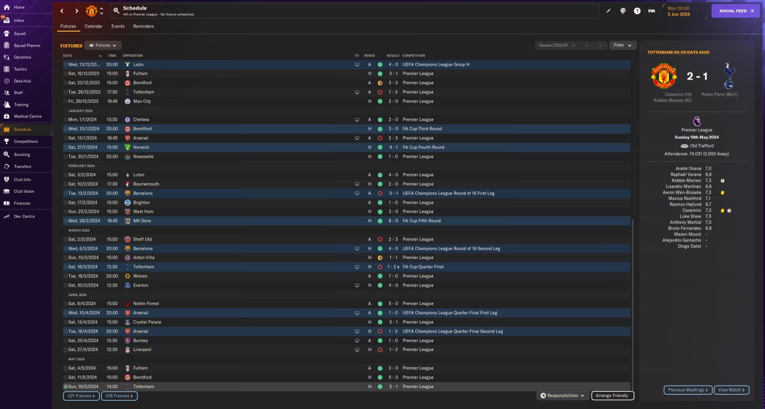Open Competitions trophy icon in sidebar

click(x=6, y=142)
